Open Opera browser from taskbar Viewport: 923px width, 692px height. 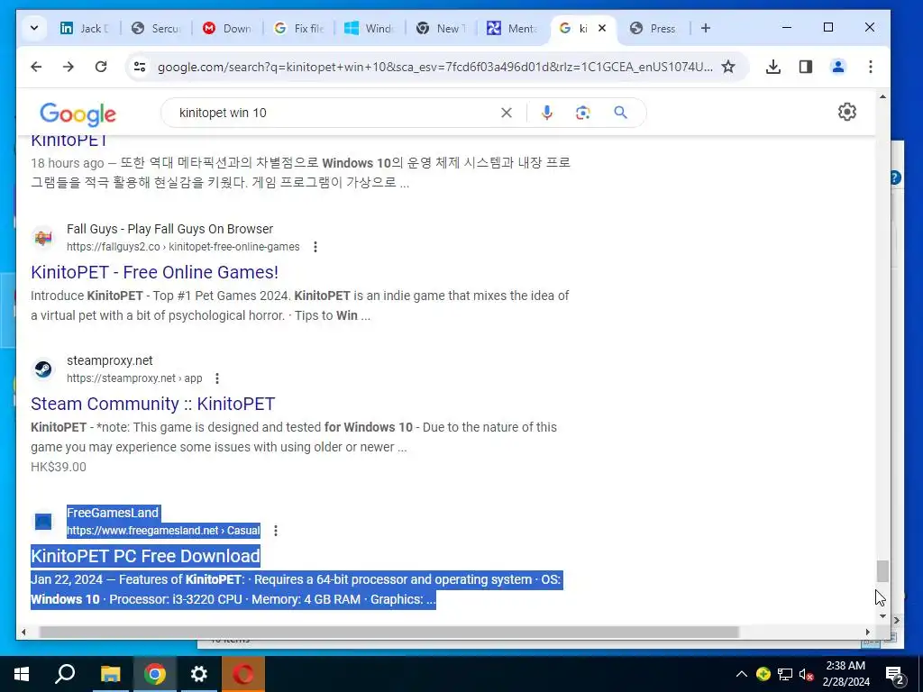coord(243,674)
